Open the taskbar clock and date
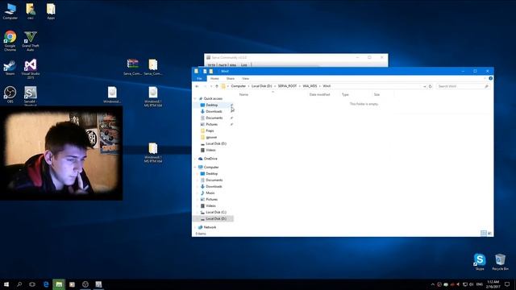 tap(493, 284)
